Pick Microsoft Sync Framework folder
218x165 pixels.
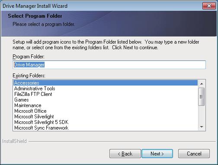tap(106, 128)
